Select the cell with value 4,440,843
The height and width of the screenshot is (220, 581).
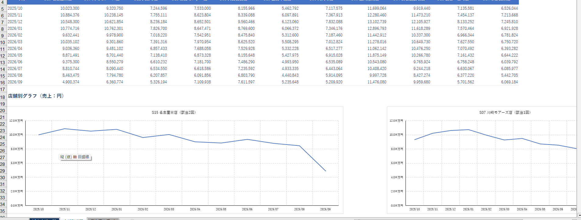point(290,75)
